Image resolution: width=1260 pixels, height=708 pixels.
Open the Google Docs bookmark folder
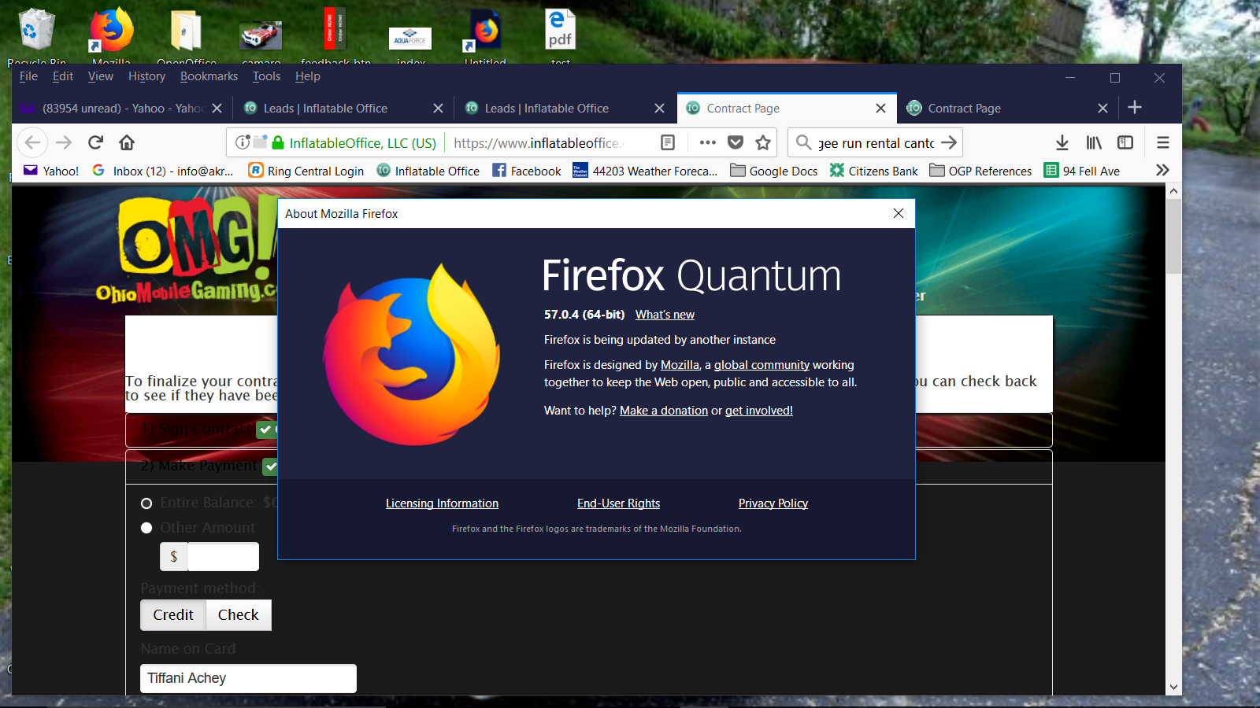(774, 171)
